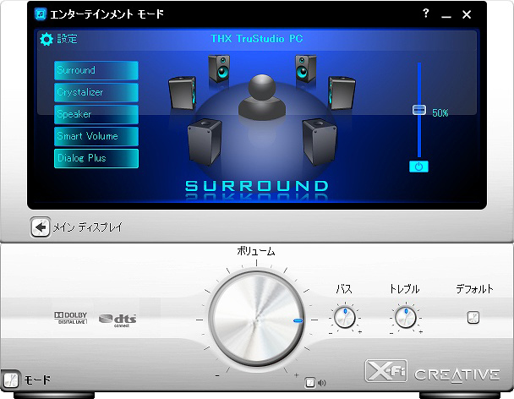
Task: Click the THX TruStudio PC heading
Action: (257, 39)
